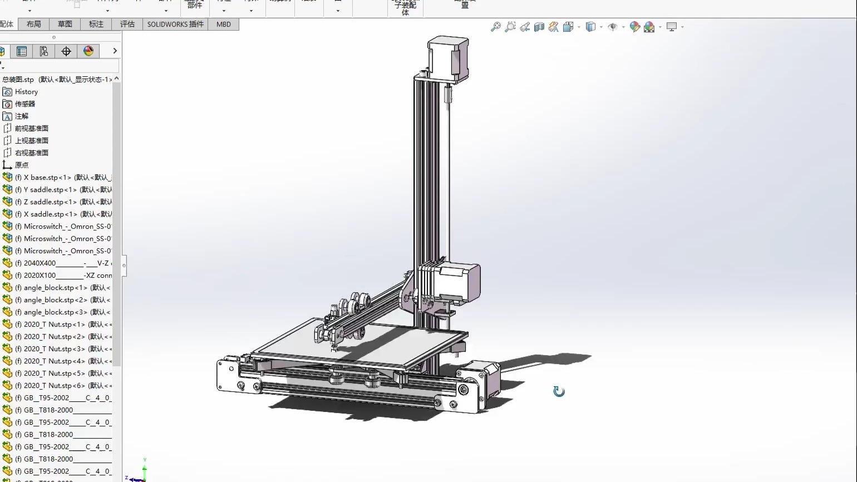
Task: Open the ConfigurationManager panel tab
Action: (x=43, y=51)
